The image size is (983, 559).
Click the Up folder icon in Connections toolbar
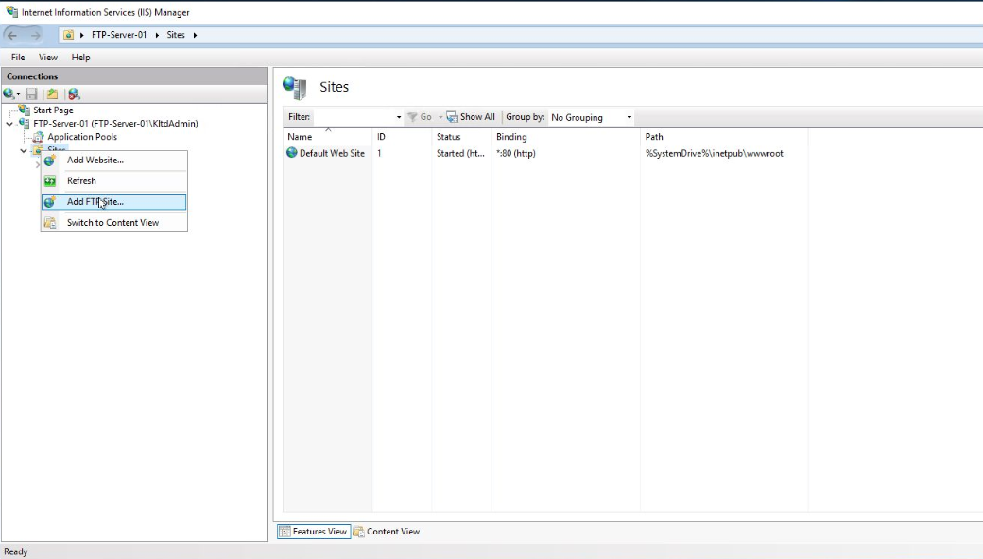tap(53, 93)
